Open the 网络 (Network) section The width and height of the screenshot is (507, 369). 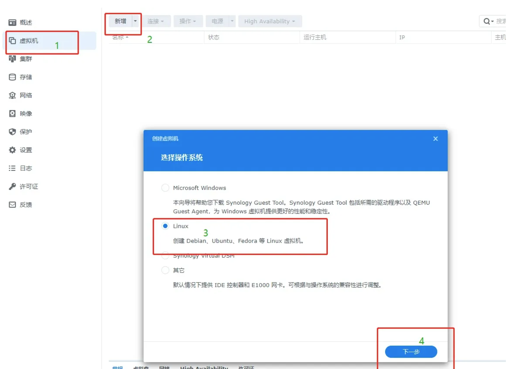25,95
